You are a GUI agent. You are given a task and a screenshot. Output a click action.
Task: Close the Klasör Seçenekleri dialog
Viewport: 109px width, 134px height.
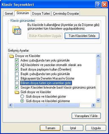[104, 5]
